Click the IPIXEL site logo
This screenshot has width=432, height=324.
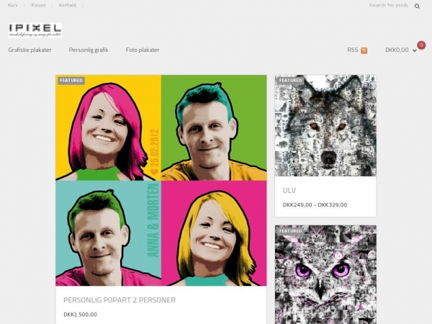coord(35,30)
